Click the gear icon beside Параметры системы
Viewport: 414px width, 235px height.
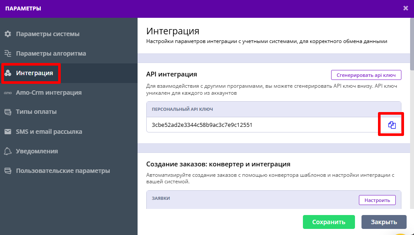7,34
